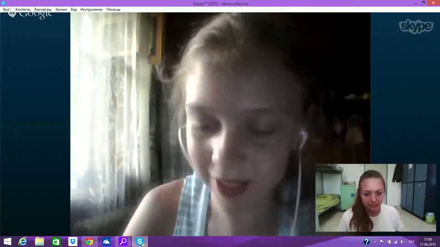Switch to Google Chrome in taskbar
The width and height of the screenshot is (440, 247).
click(x=89, y=242)
